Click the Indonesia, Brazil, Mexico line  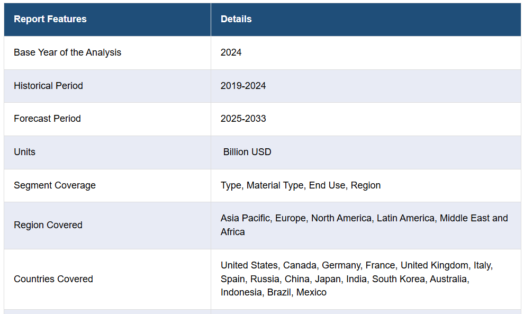[x=273, y=292]
